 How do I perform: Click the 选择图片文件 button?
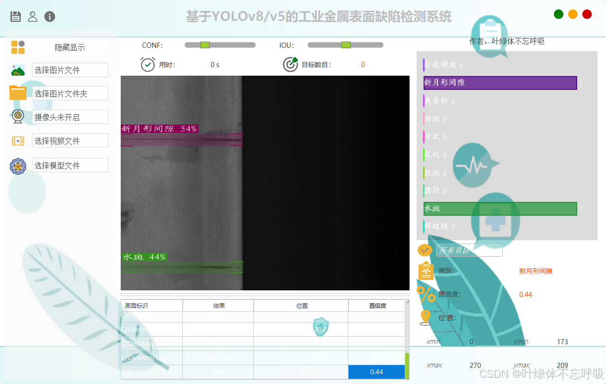click(70, 70)
